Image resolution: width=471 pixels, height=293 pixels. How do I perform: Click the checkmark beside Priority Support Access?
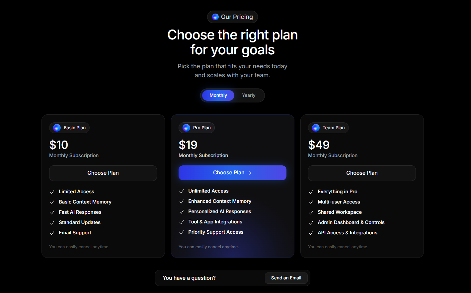pyautogui.click(x=182, y=232)
